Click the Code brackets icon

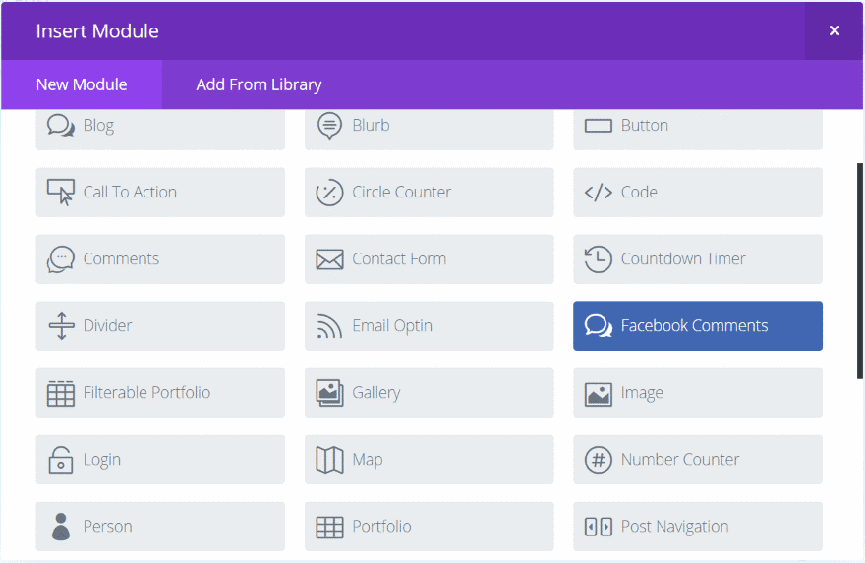598,193
